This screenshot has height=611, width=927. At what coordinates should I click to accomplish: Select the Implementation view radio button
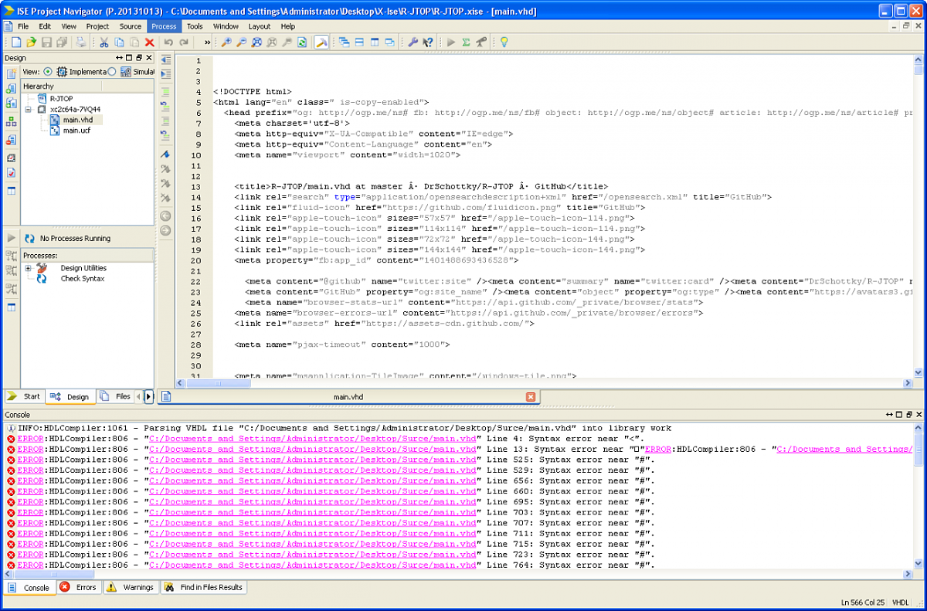[47, 72]
